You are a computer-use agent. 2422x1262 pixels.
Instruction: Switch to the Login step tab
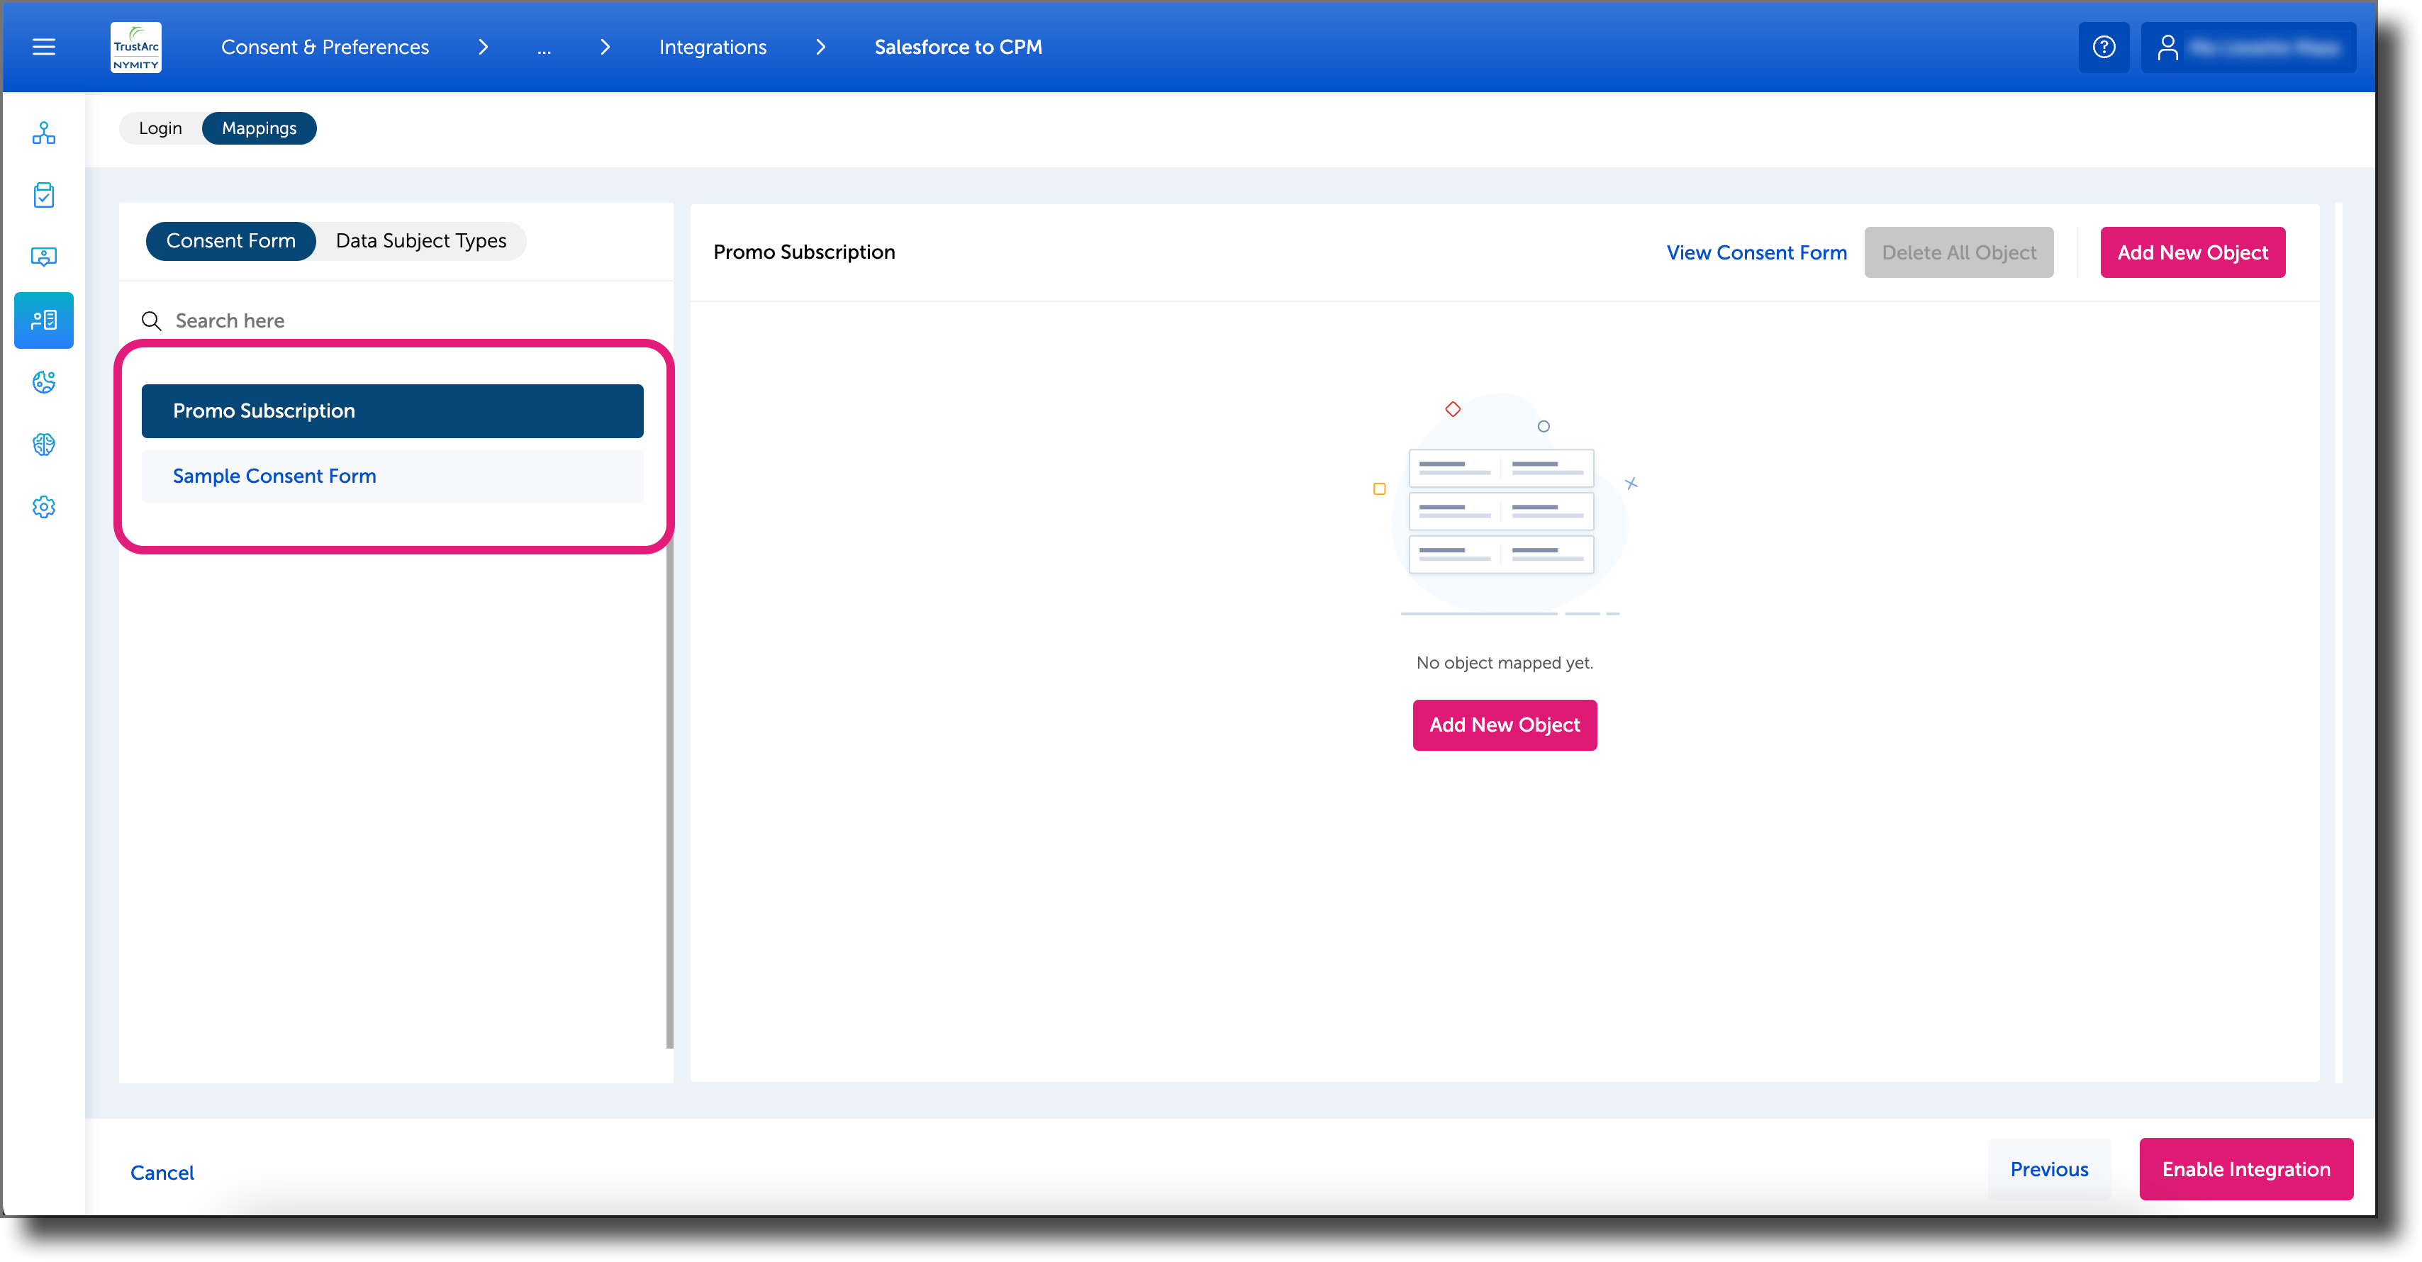point(161,128)
